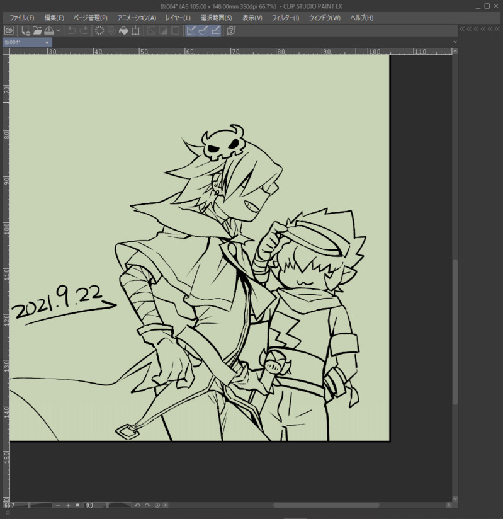Toggle Snap to Grid

pyautogui.click(x=215, y=31)
